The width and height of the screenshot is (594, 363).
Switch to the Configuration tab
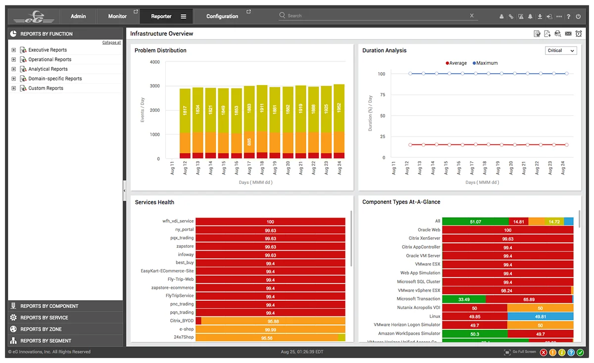pos(222,16)
